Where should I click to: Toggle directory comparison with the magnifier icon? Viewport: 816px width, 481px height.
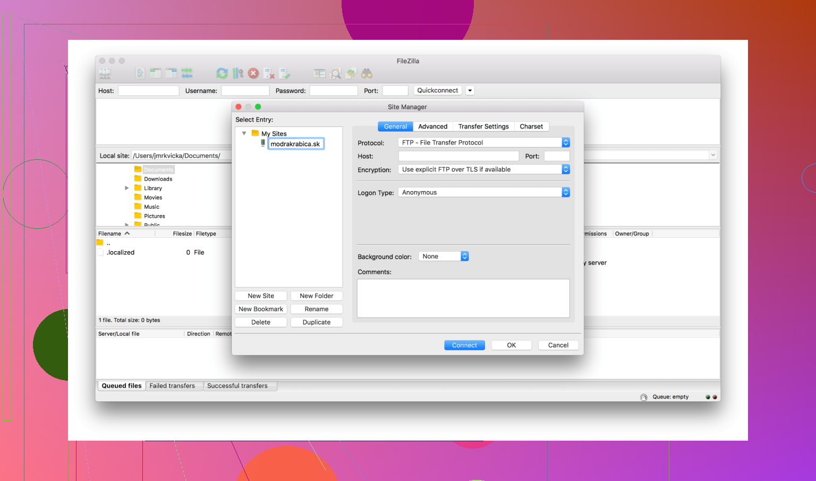coord(336,73)
